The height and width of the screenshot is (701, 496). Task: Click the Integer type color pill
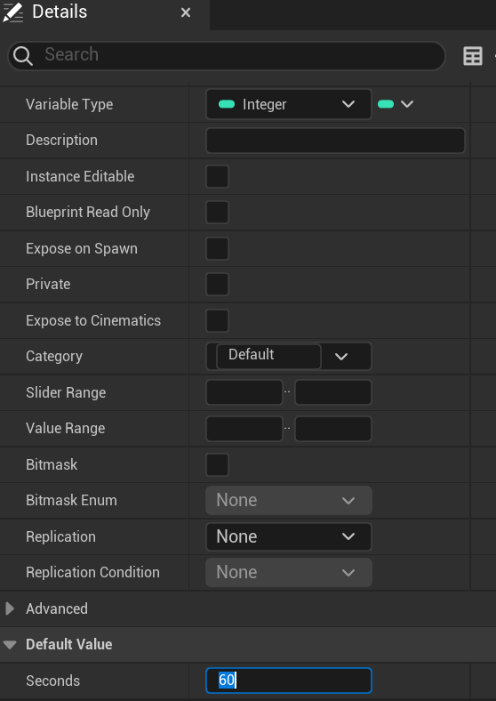point(227,104)
